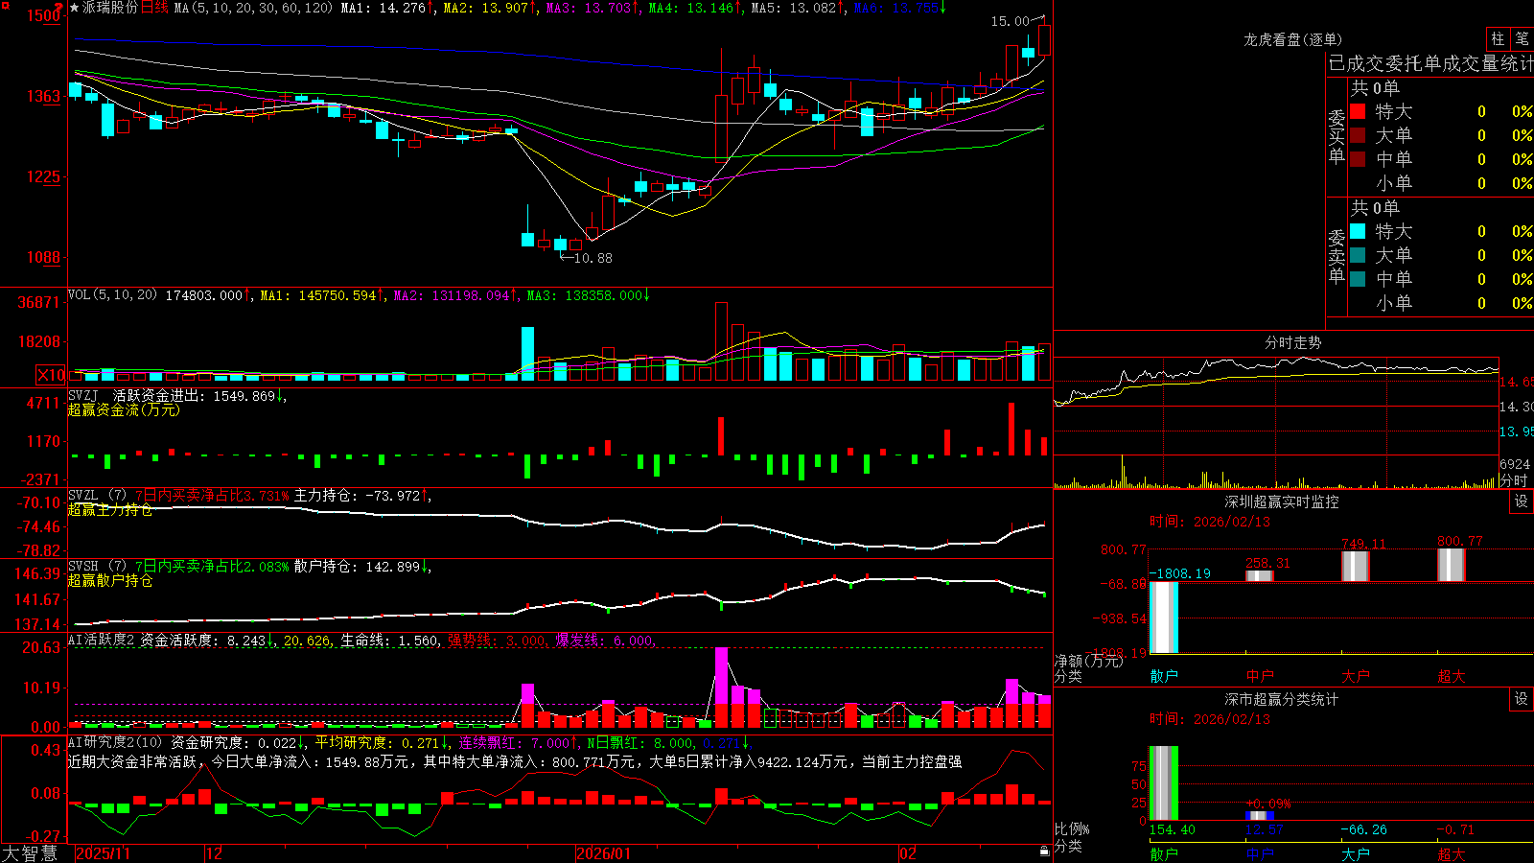
Task: Click the X10 volume multiplier box
Action: (x=51, y=375)
